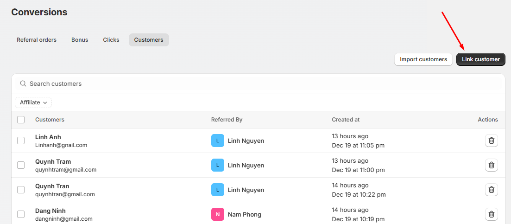The height and width of the screenshot is (224, 511).
Task: Click Linh Nguyen avatar in first row
Action: pyautogui.click(x=218, y=141)
